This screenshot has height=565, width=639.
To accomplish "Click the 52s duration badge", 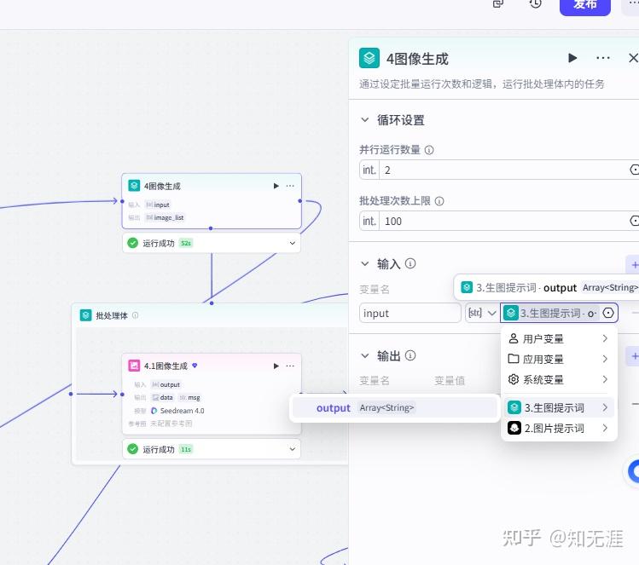I will click(186, 243).
